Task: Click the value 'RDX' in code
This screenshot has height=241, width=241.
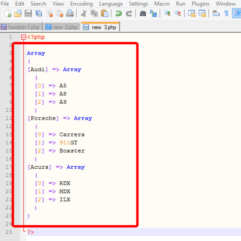Action: [x=65, y=183]
